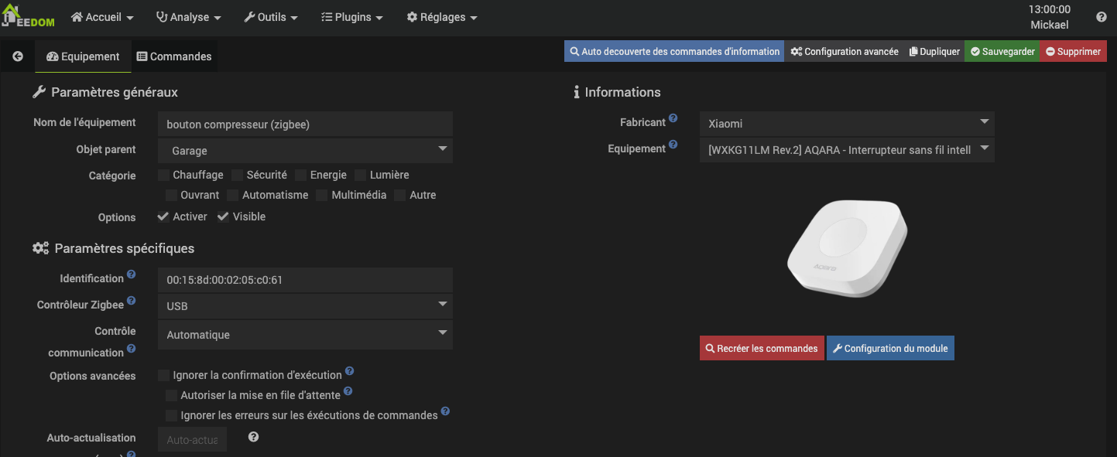Click help icon for Ignorer la confirmation d'exécution

pos(350,371)
